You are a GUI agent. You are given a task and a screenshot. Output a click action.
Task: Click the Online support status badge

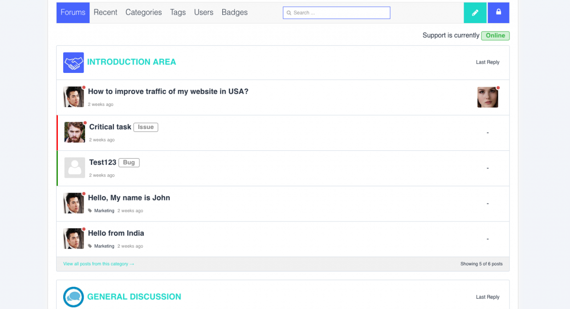coord(495,36)
